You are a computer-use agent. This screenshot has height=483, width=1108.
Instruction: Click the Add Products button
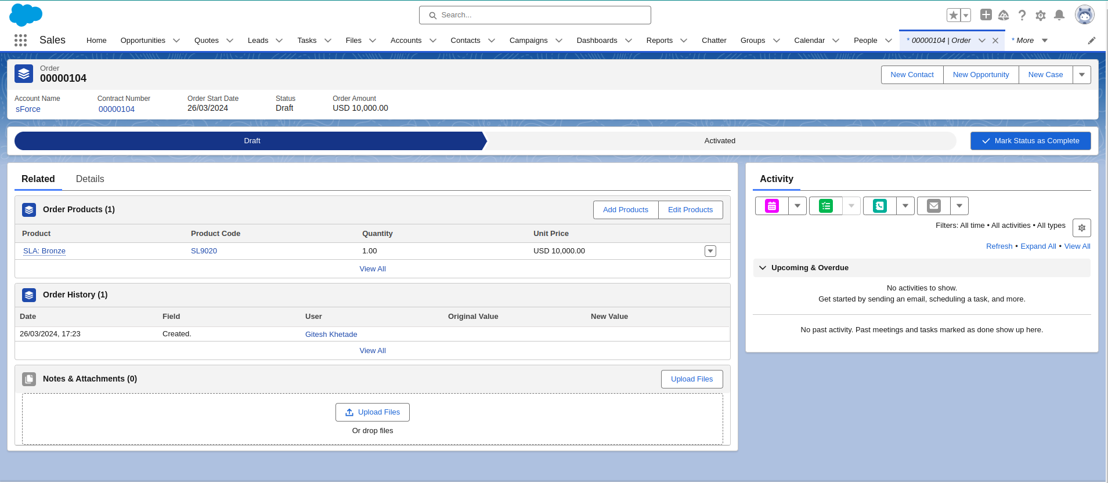[x=626, y=210]
